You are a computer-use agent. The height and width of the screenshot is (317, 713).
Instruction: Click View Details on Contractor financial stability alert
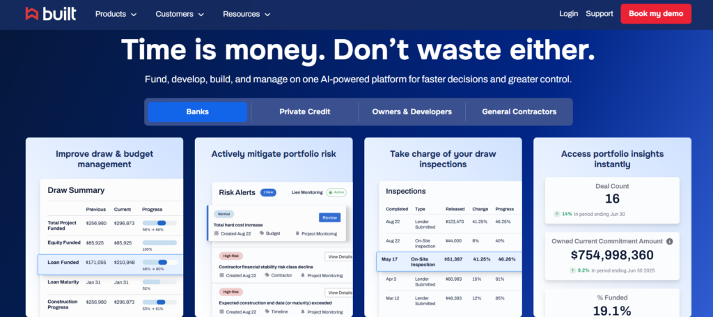point(339,256)
